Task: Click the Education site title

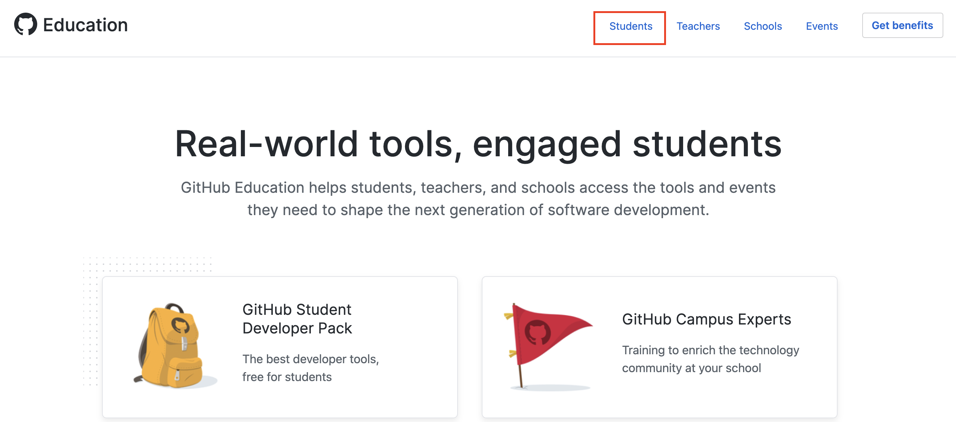Action: (85, 25)
